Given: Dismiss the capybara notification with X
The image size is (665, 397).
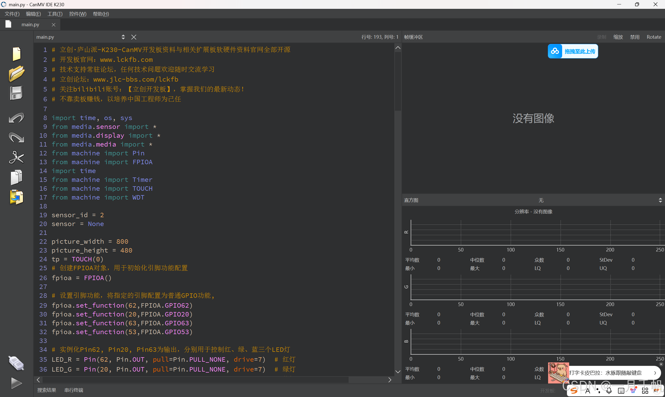Looking at the screenshot, I should pyautogui.click(x=661, y=364).
